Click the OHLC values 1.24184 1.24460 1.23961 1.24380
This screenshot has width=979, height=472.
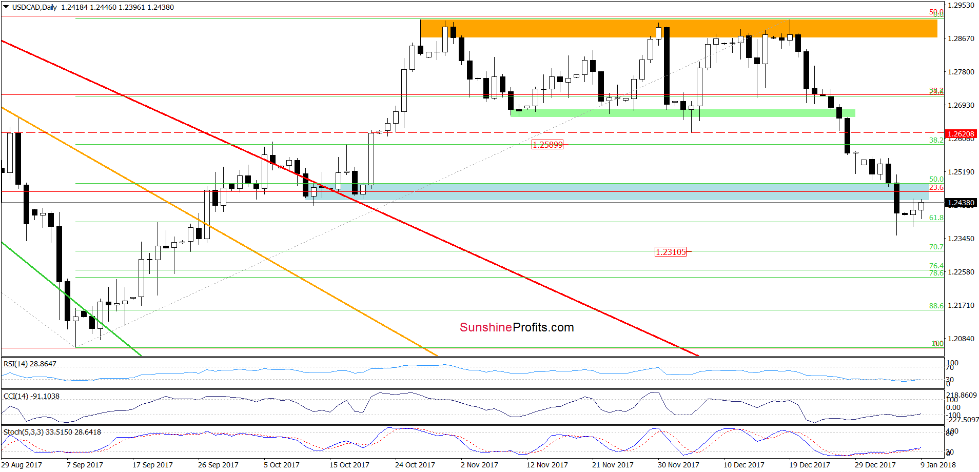118,7
